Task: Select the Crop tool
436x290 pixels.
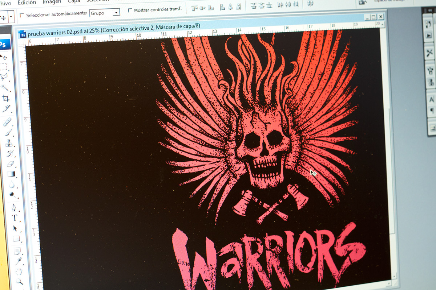Action: (x=6, y=98)
